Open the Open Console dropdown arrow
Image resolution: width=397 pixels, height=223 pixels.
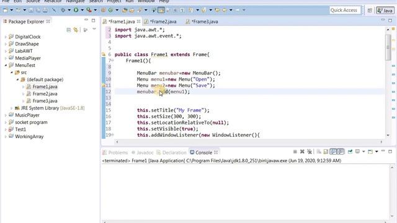pos(377,152)
